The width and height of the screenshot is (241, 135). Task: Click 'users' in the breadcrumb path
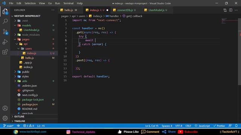coord(82,16)
